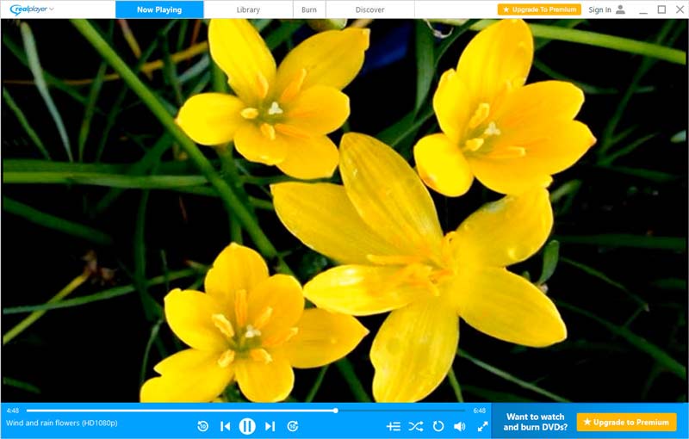Viewport: 689px width, 439px height.
Task: Toggle shuffle playback
Action: pos(416,426)
